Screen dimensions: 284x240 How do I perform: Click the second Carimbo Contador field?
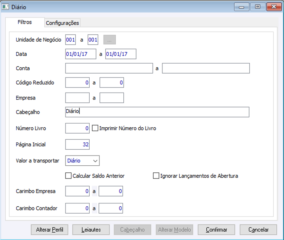coord(111,208)
